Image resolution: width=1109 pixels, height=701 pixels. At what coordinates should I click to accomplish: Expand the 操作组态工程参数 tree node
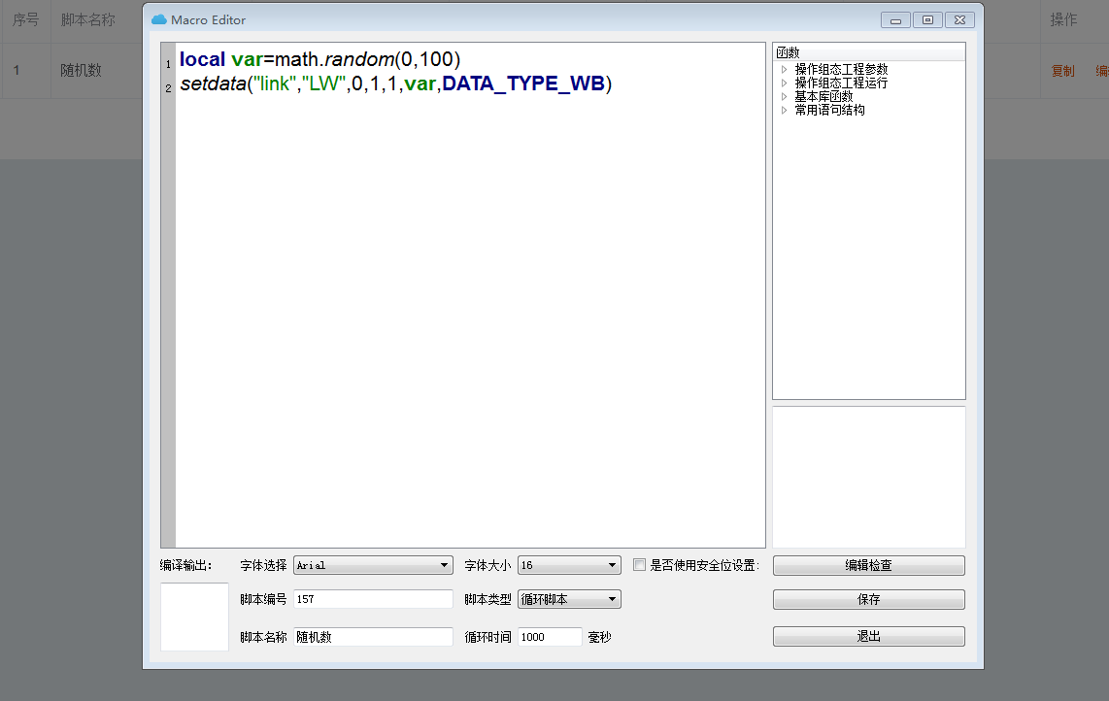coord(784,69)
